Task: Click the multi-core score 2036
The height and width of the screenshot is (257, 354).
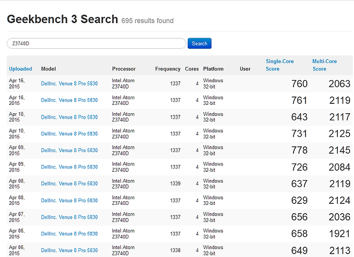Action: click(x=339, y=217)
